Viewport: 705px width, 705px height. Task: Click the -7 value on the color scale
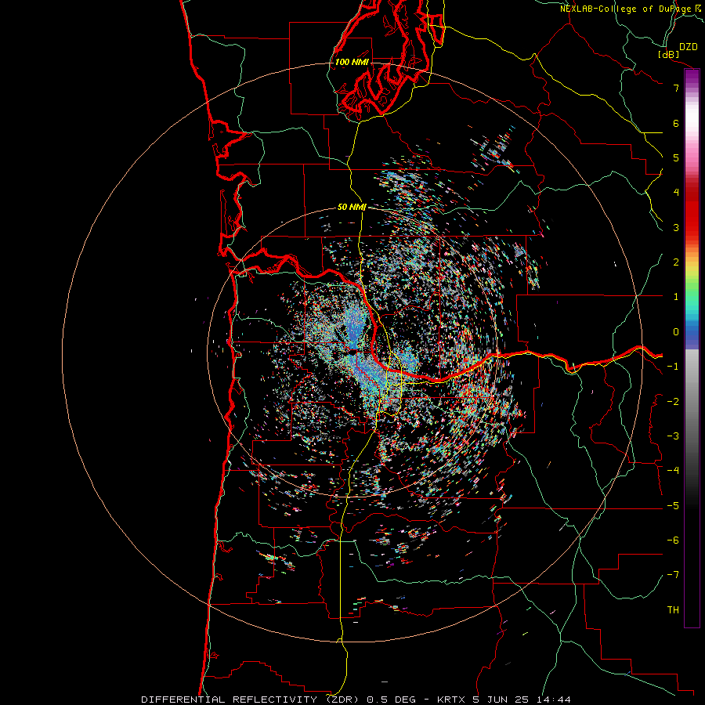click(x=673, y=575)
